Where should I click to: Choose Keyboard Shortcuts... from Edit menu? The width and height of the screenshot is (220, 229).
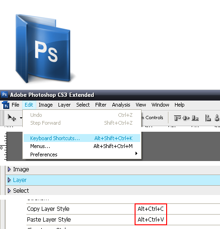[82, 138]
